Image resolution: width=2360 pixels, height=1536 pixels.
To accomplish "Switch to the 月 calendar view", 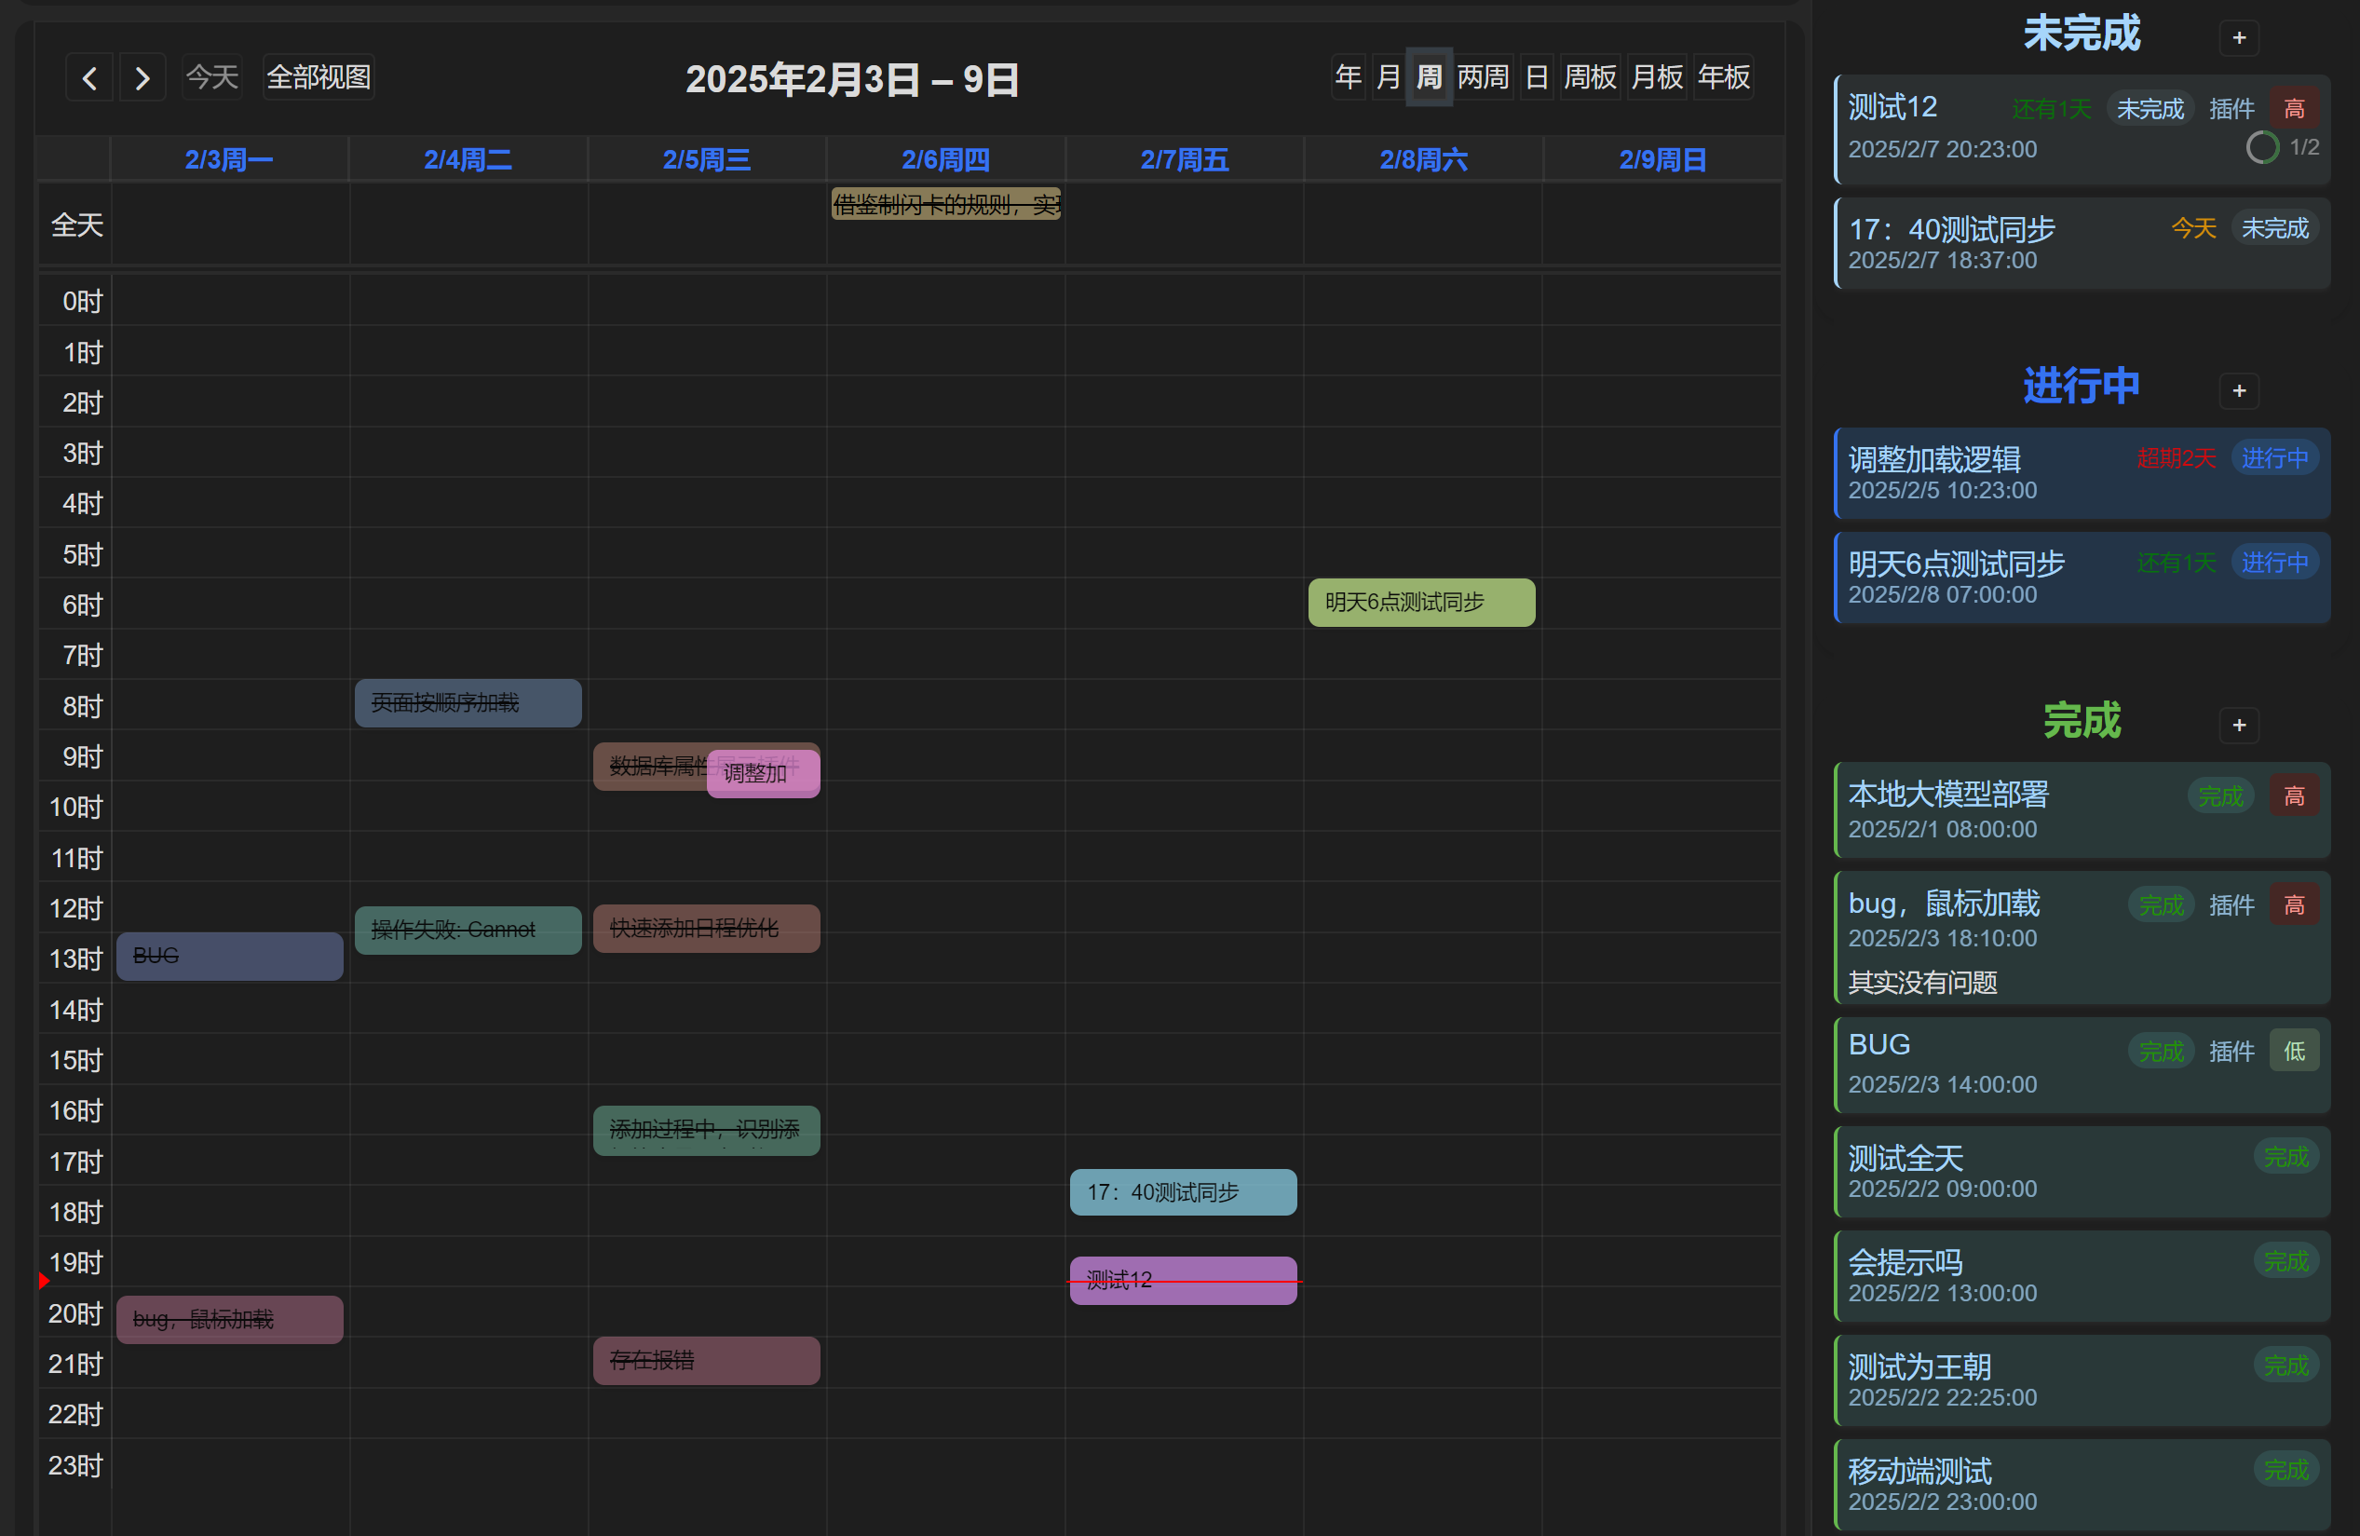I will click(1389, 77).
